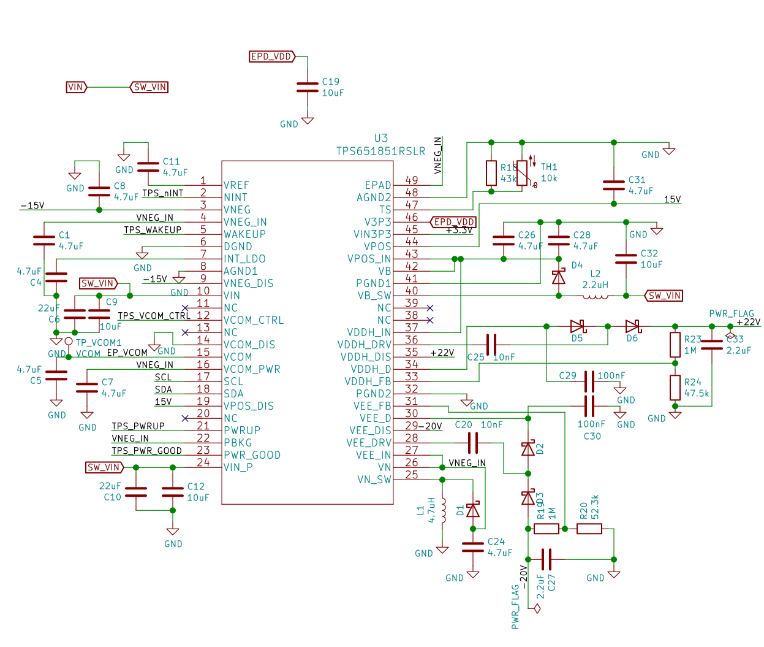
Task: Click the VCOM_CTRL pin name text
Action: tap(254, 320)
